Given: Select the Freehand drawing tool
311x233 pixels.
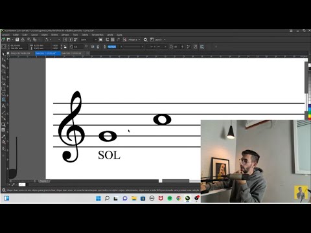Looking at the screenshot, I should point(3,78).
